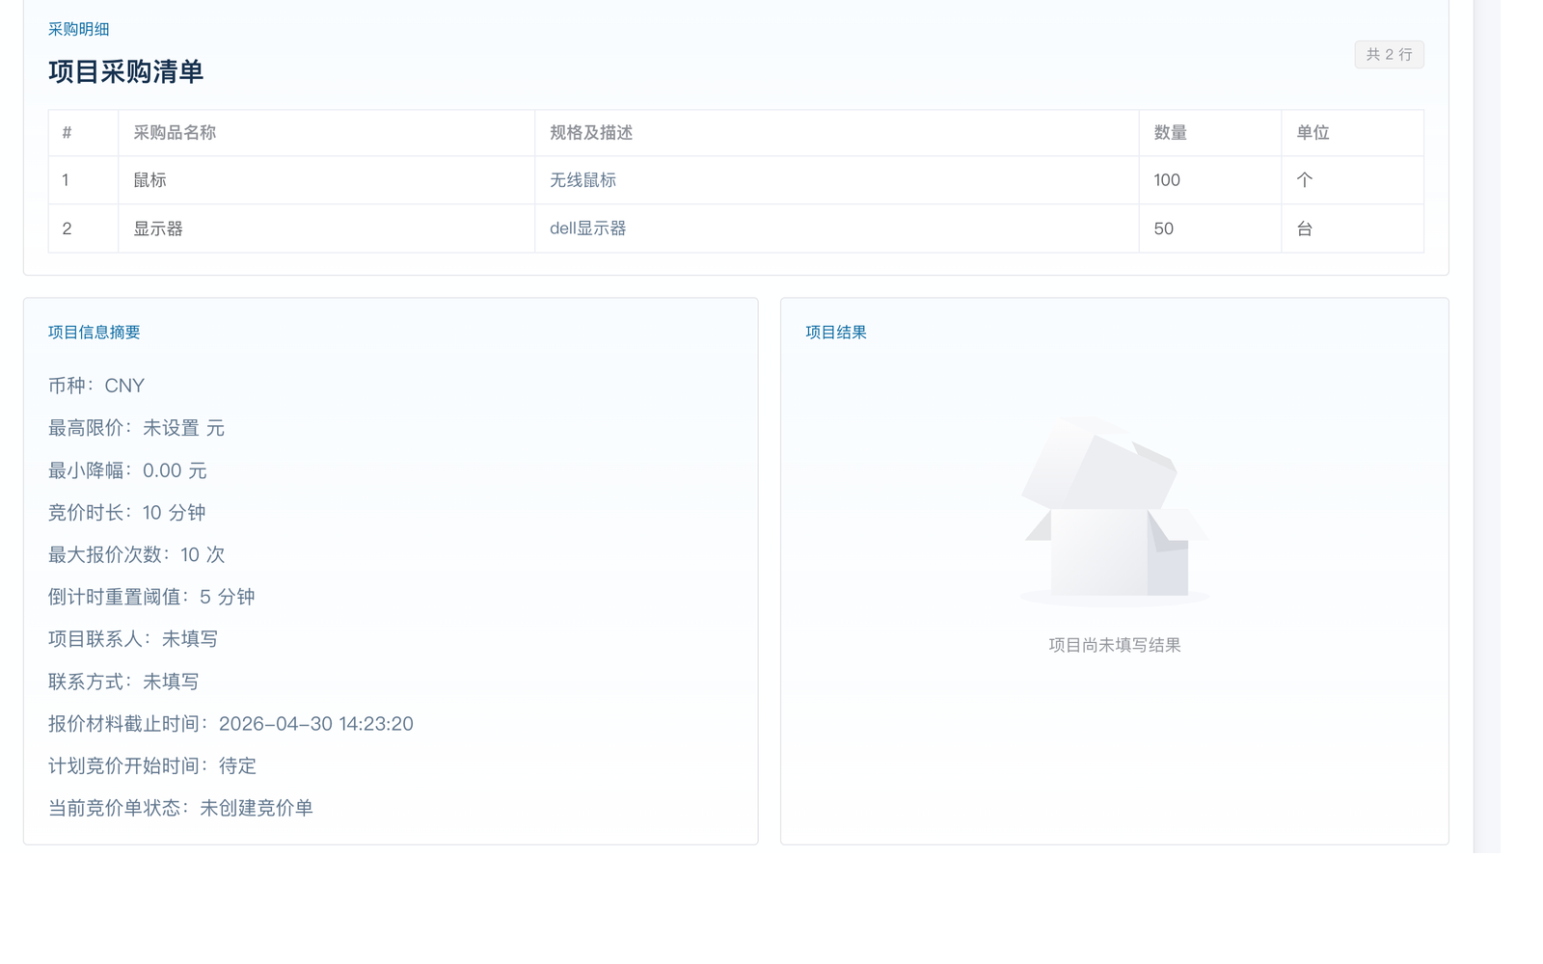
Task: Click the 采购品名称 column header
Action: (x=175, y=133)
